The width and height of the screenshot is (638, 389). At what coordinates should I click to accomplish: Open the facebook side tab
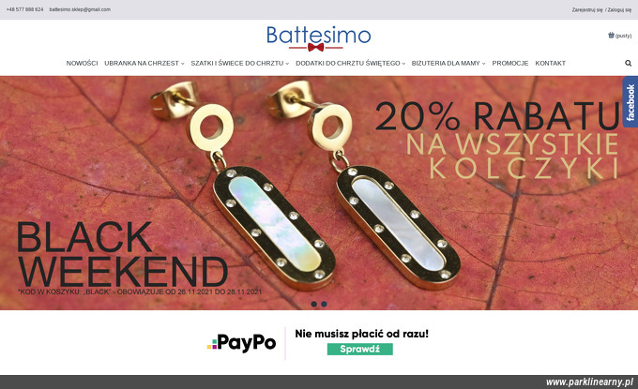coord(630,102)
